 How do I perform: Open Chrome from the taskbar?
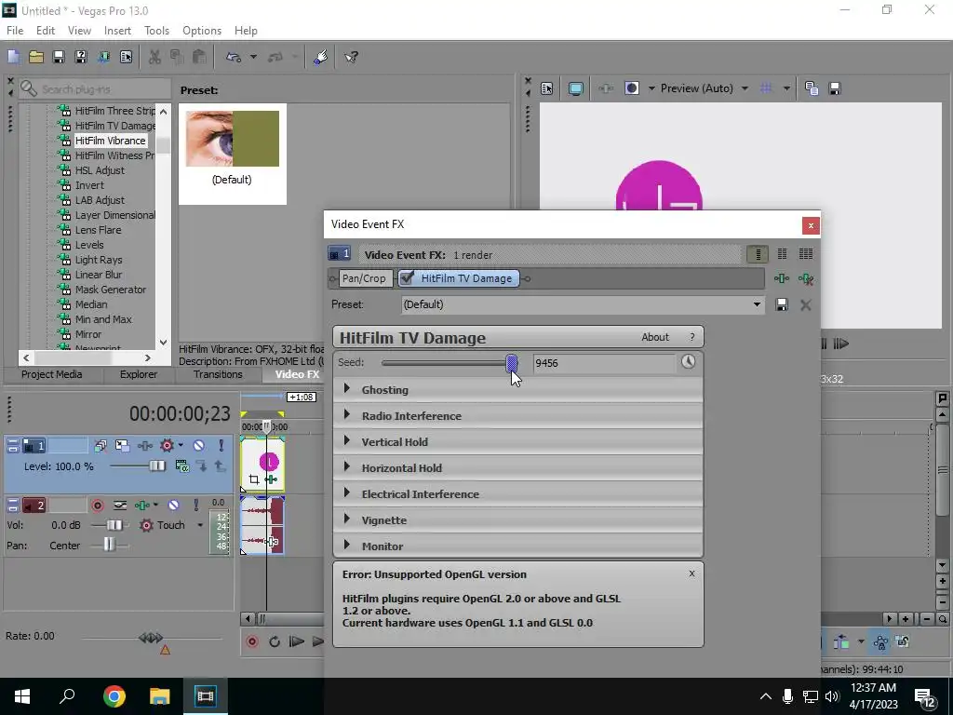(114, 696)
